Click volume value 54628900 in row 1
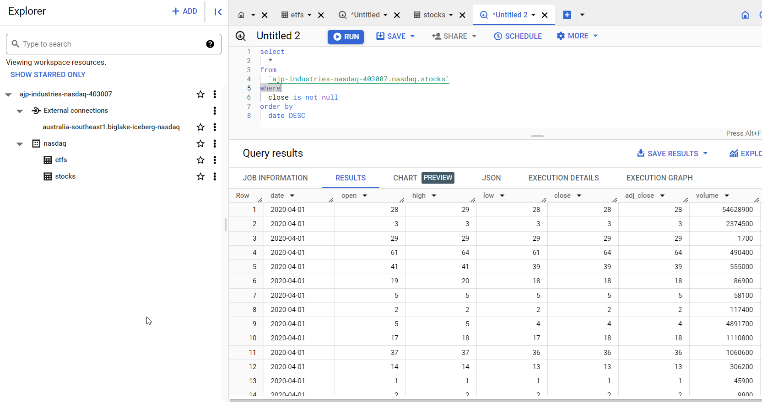Viewport: 762px width, 402px height. click(737, 210)
